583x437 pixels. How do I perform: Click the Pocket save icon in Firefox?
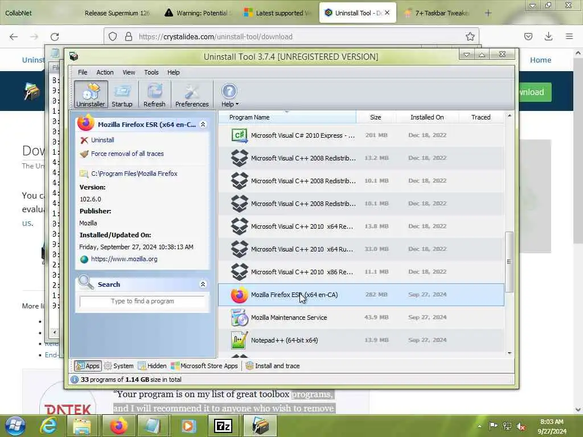(x=528, y=36)
